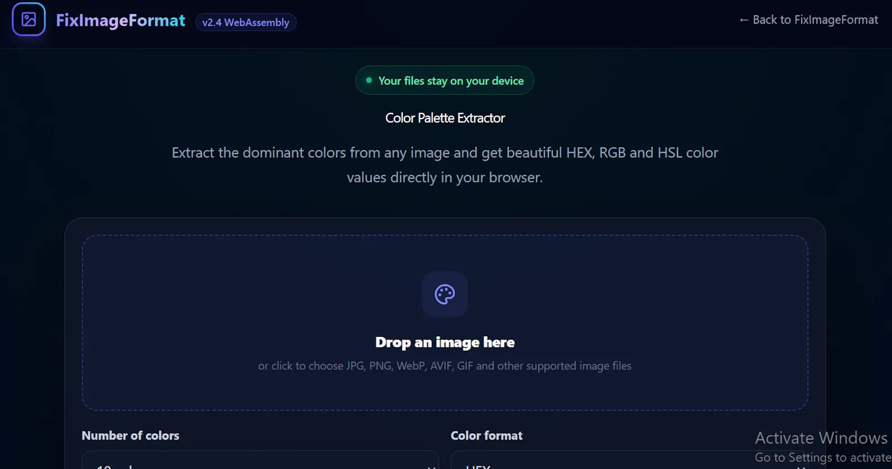Open the FixImageFormat brand name link

coord(120,21)
